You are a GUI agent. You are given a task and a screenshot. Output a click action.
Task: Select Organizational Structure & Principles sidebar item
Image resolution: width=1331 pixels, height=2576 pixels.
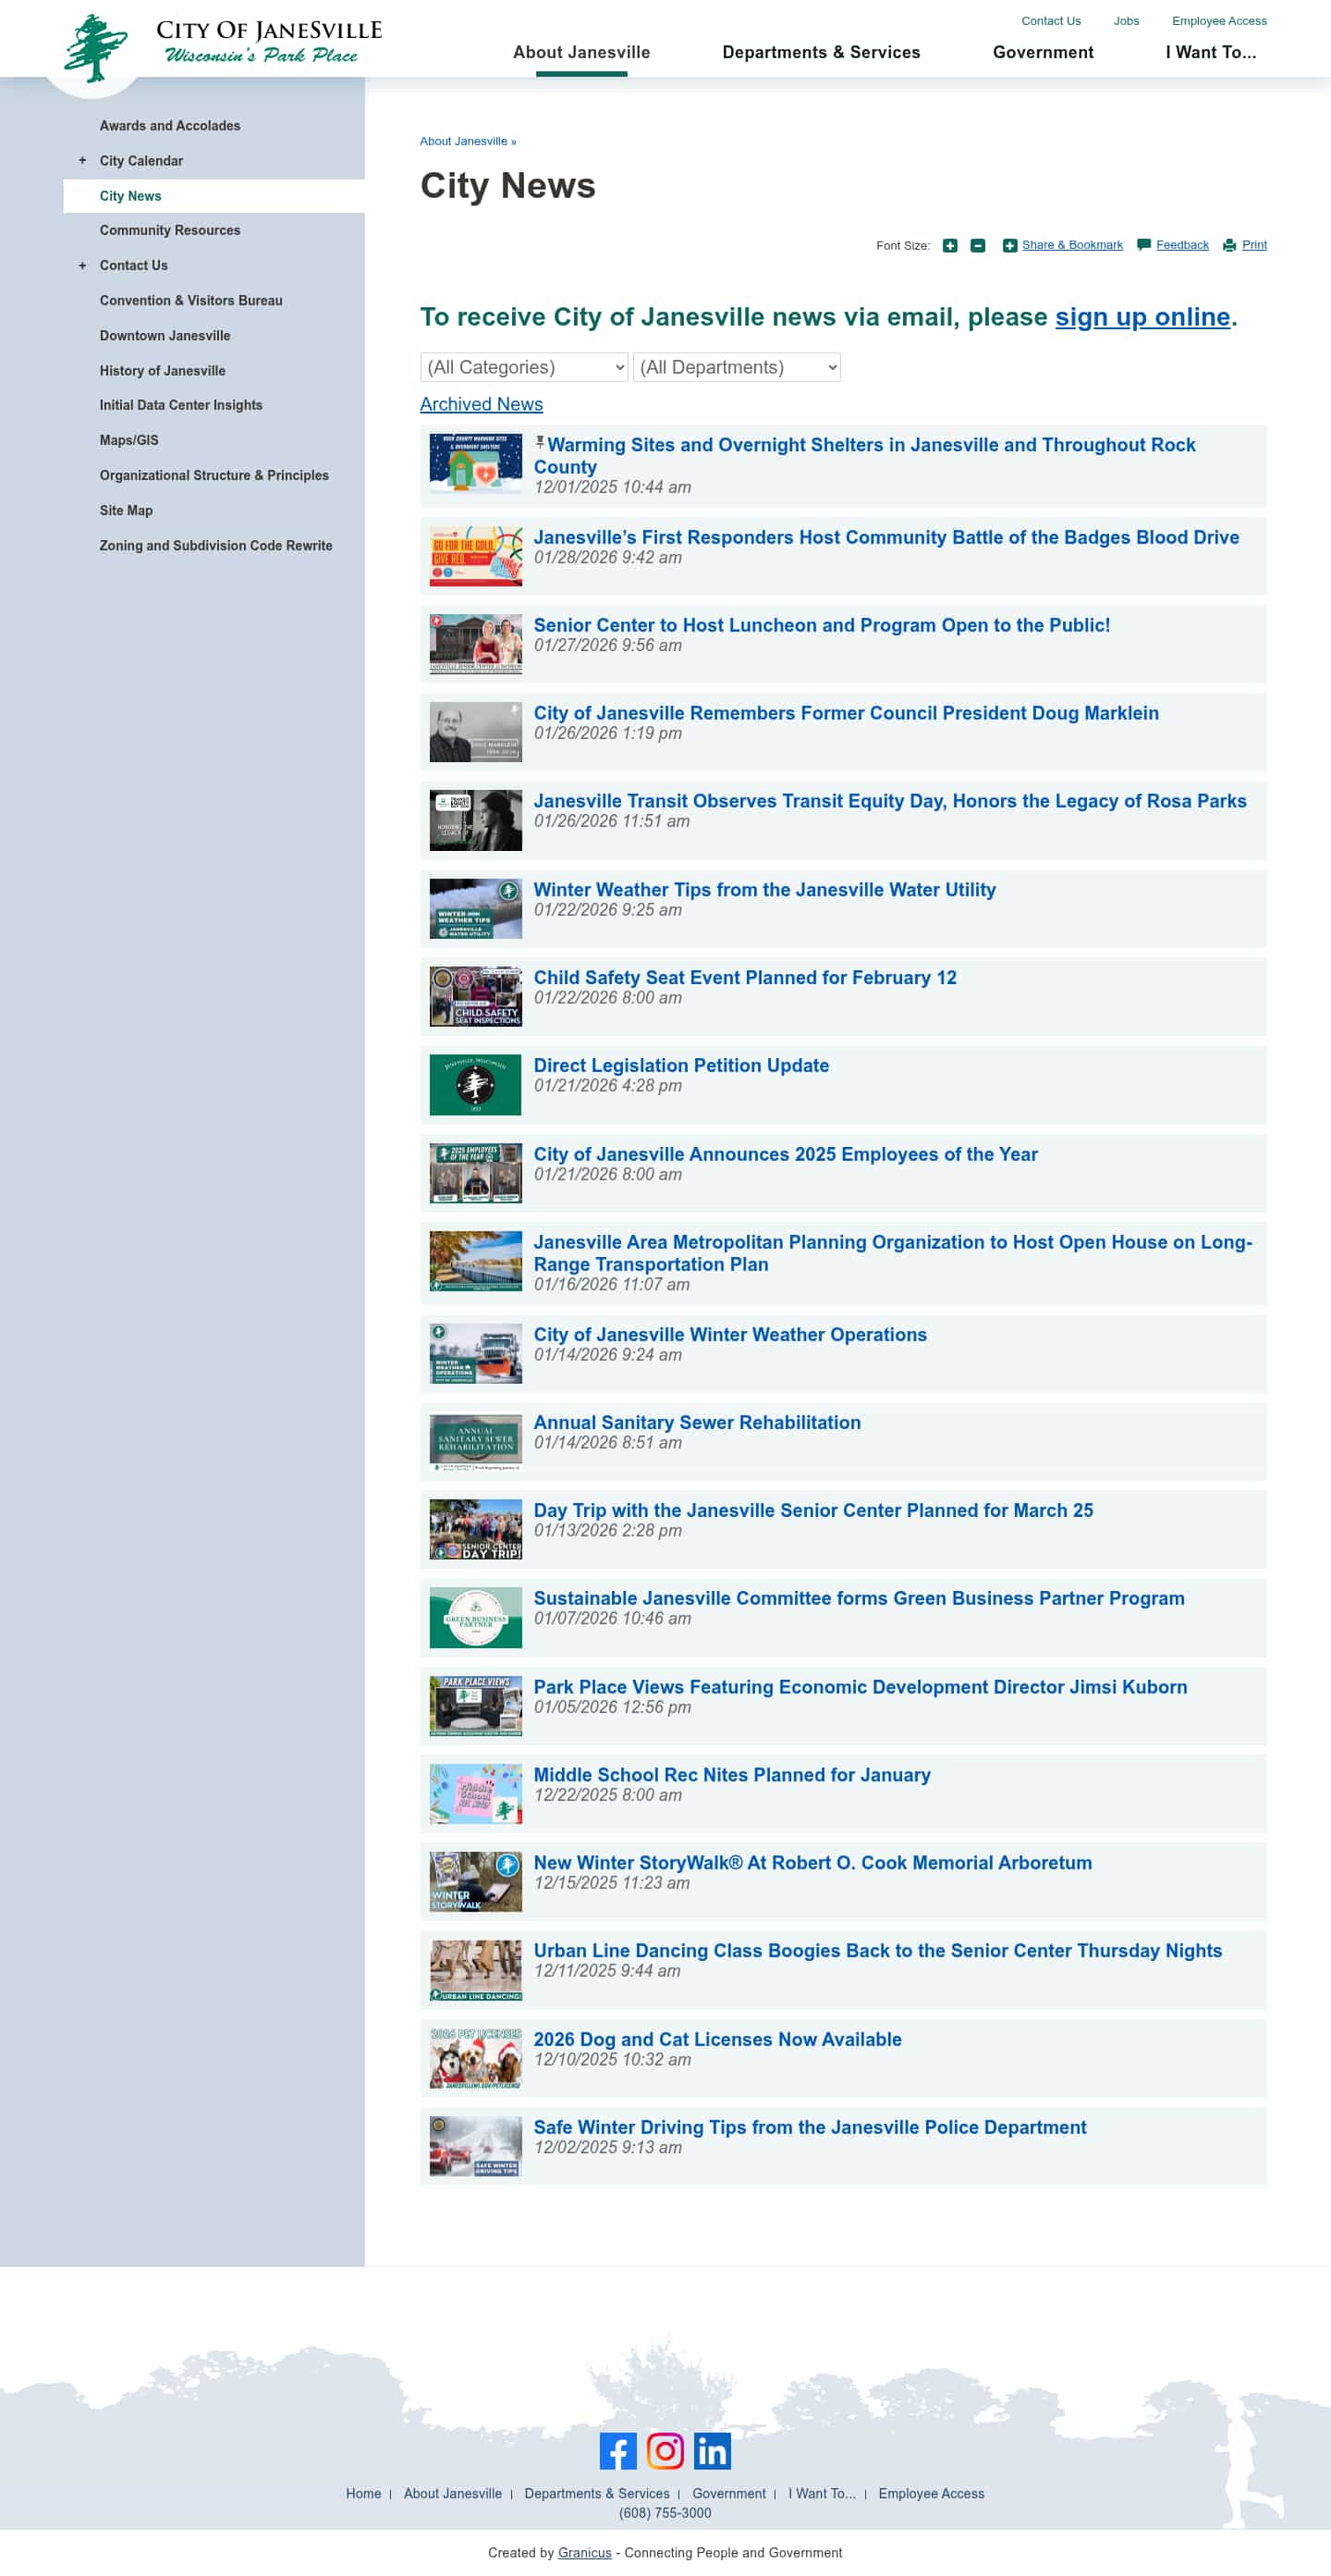click(x=214, y=475)
